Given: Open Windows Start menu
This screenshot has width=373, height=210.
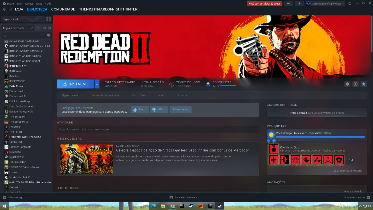Looking at the screenshot, I should pyautogui.click(x=5, y=206).
